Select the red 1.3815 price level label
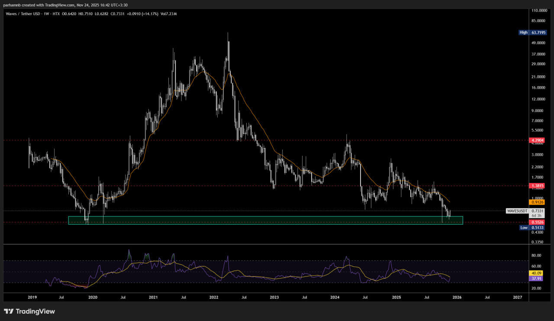The width and height of the screenshot is (554, 321). [x=537, y=186]
